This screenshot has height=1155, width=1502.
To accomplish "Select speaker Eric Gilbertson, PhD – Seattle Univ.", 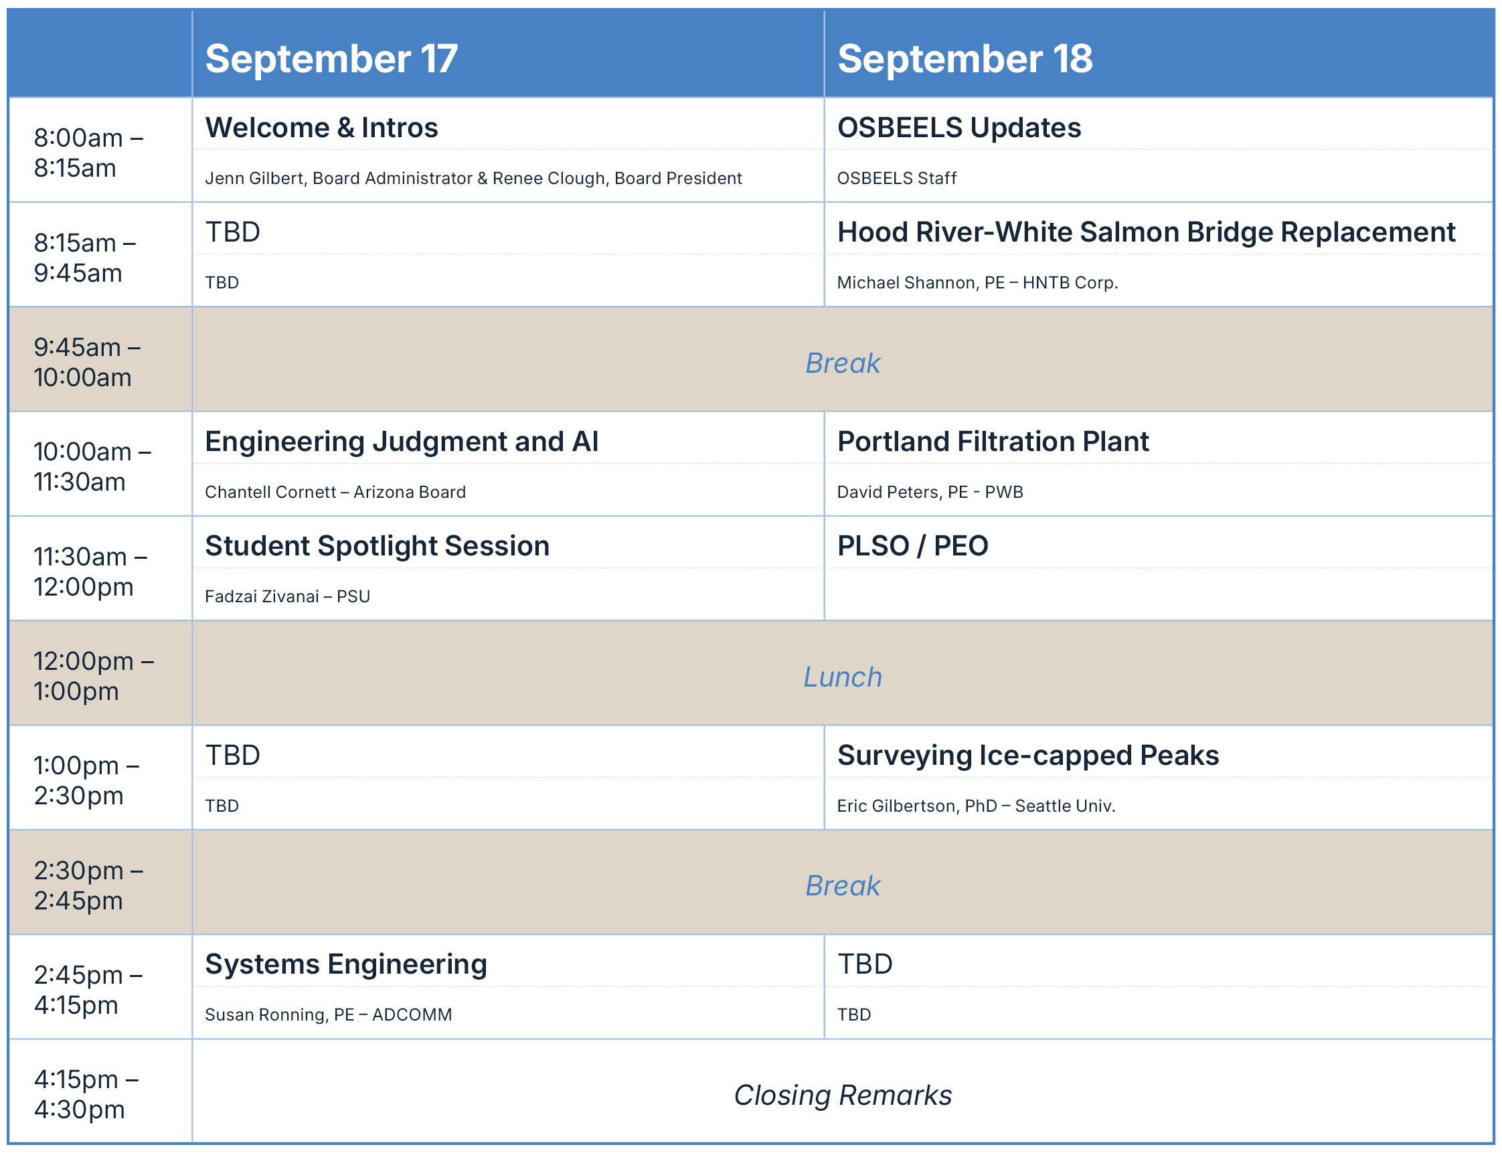I will click(976, 806).
